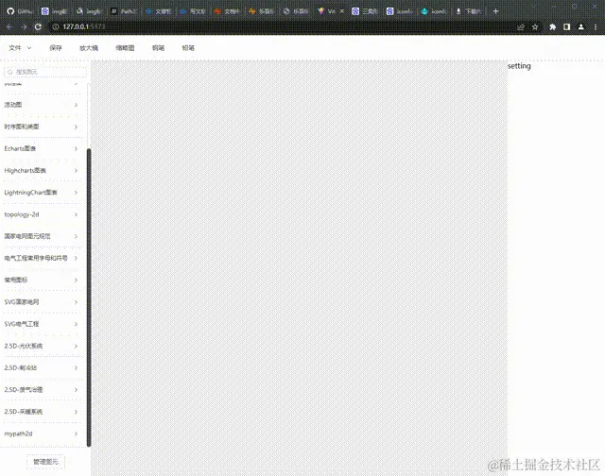Open the SVG国家电网 category row
Viewport: 605px width, 476px height.
click(42, 302)
